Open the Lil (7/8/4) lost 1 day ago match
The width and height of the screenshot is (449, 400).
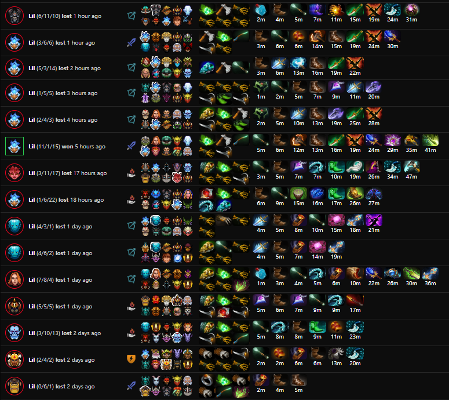[60, 279]
